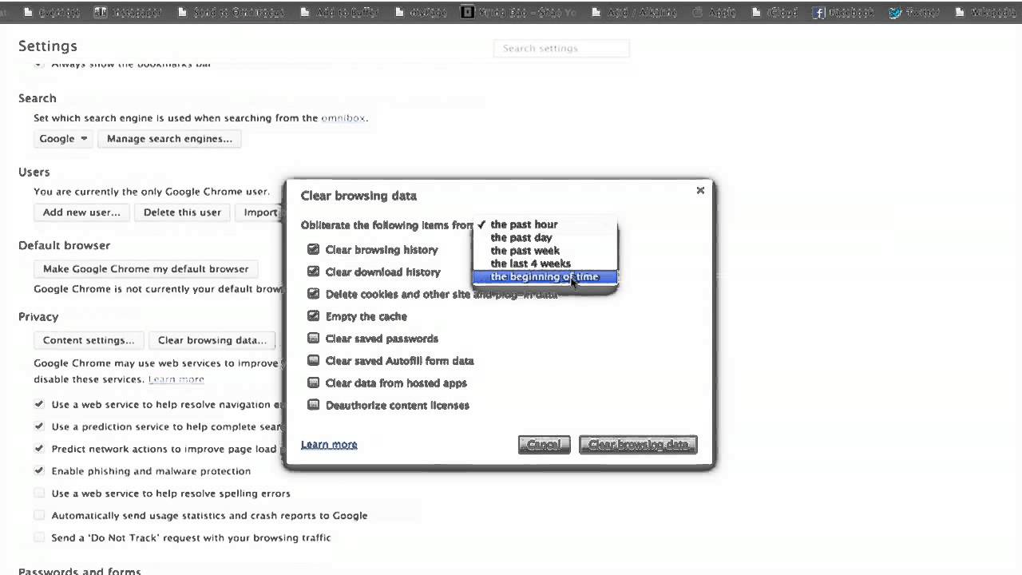
Task: Click the Import button under Users
Action: (x=259, y=212)
